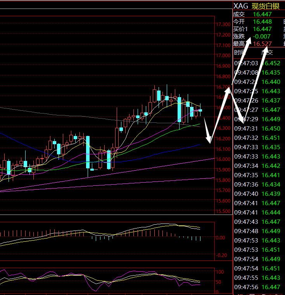Click the MACD -0.20 axis label

(x=221, y=255)
